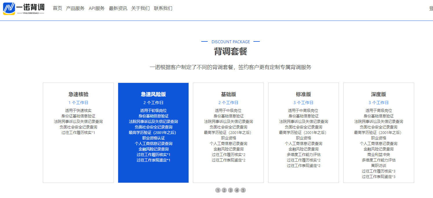Image resolution: width=433 pixels, height=198 pixels.
Task: Click 离职访谈 in 深度版 card
Action: (379, 166)
